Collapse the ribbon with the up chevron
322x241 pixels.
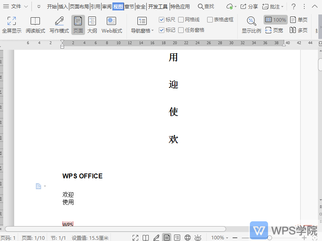pos(315,6)
